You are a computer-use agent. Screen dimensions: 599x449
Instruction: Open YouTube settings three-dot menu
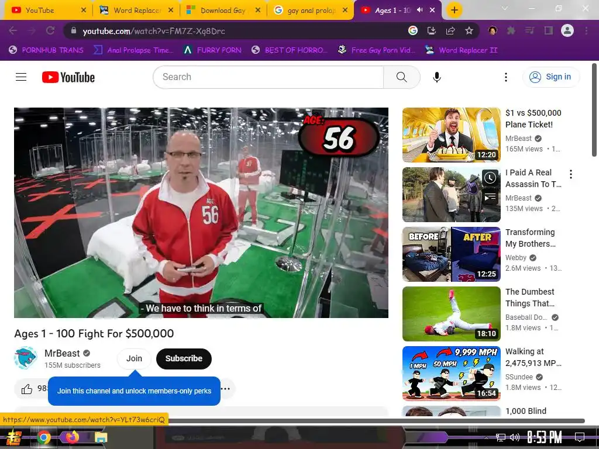[506, 77]
